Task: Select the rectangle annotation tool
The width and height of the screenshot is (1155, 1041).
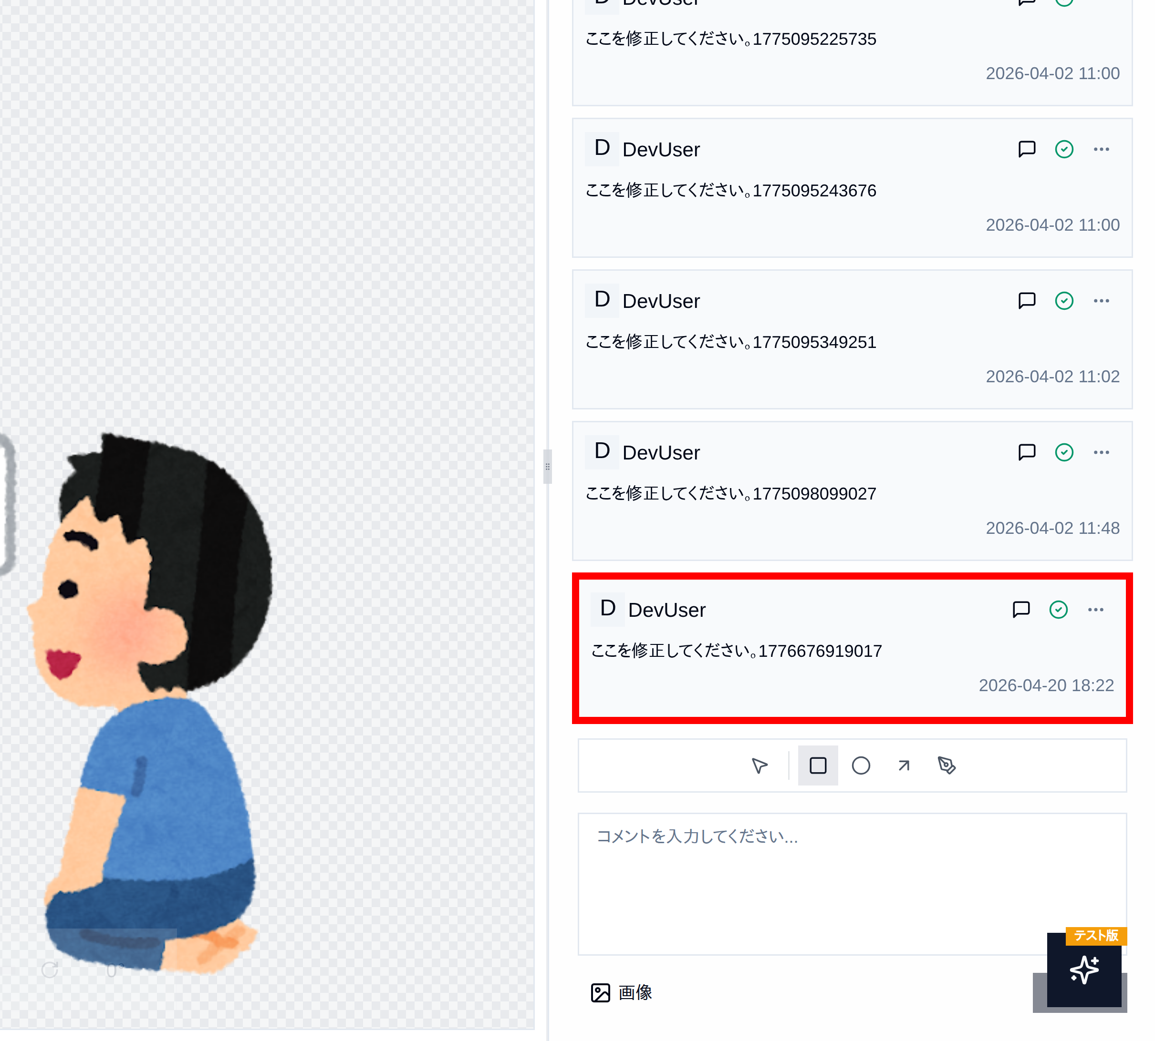Action: (818, 765)
